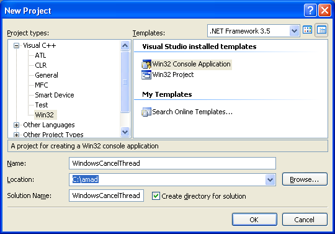Select Visual C++ tree label
335x234 pixels.
click(40, 45)
